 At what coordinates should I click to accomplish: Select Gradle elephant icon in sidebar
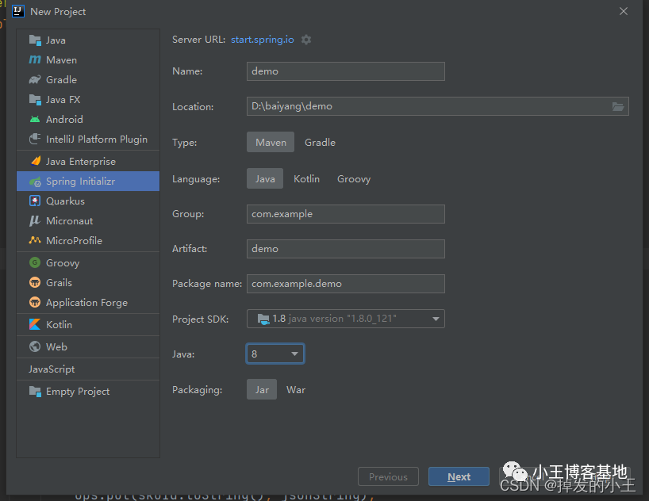point(35,79)
